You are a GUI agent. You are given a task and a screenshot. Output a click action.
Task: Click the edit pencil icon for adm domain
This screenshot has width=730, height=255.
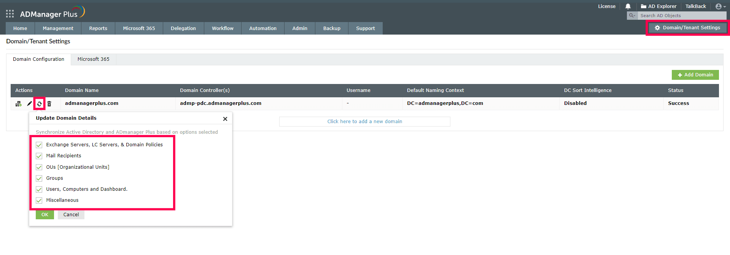[x=29, y=104]
